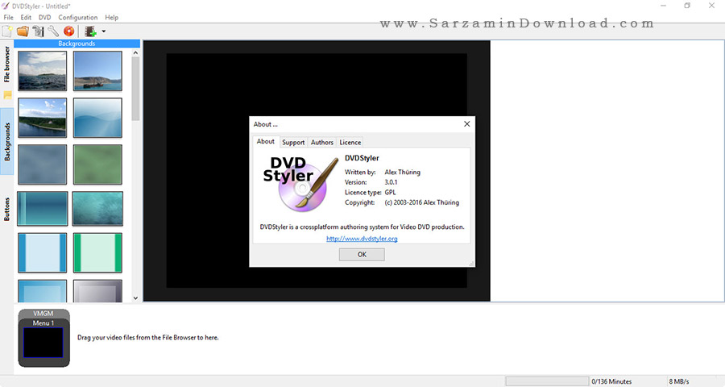Screen dimensions: 725x387
Task: Open the Configuration menu
Action: click(77, 17)
